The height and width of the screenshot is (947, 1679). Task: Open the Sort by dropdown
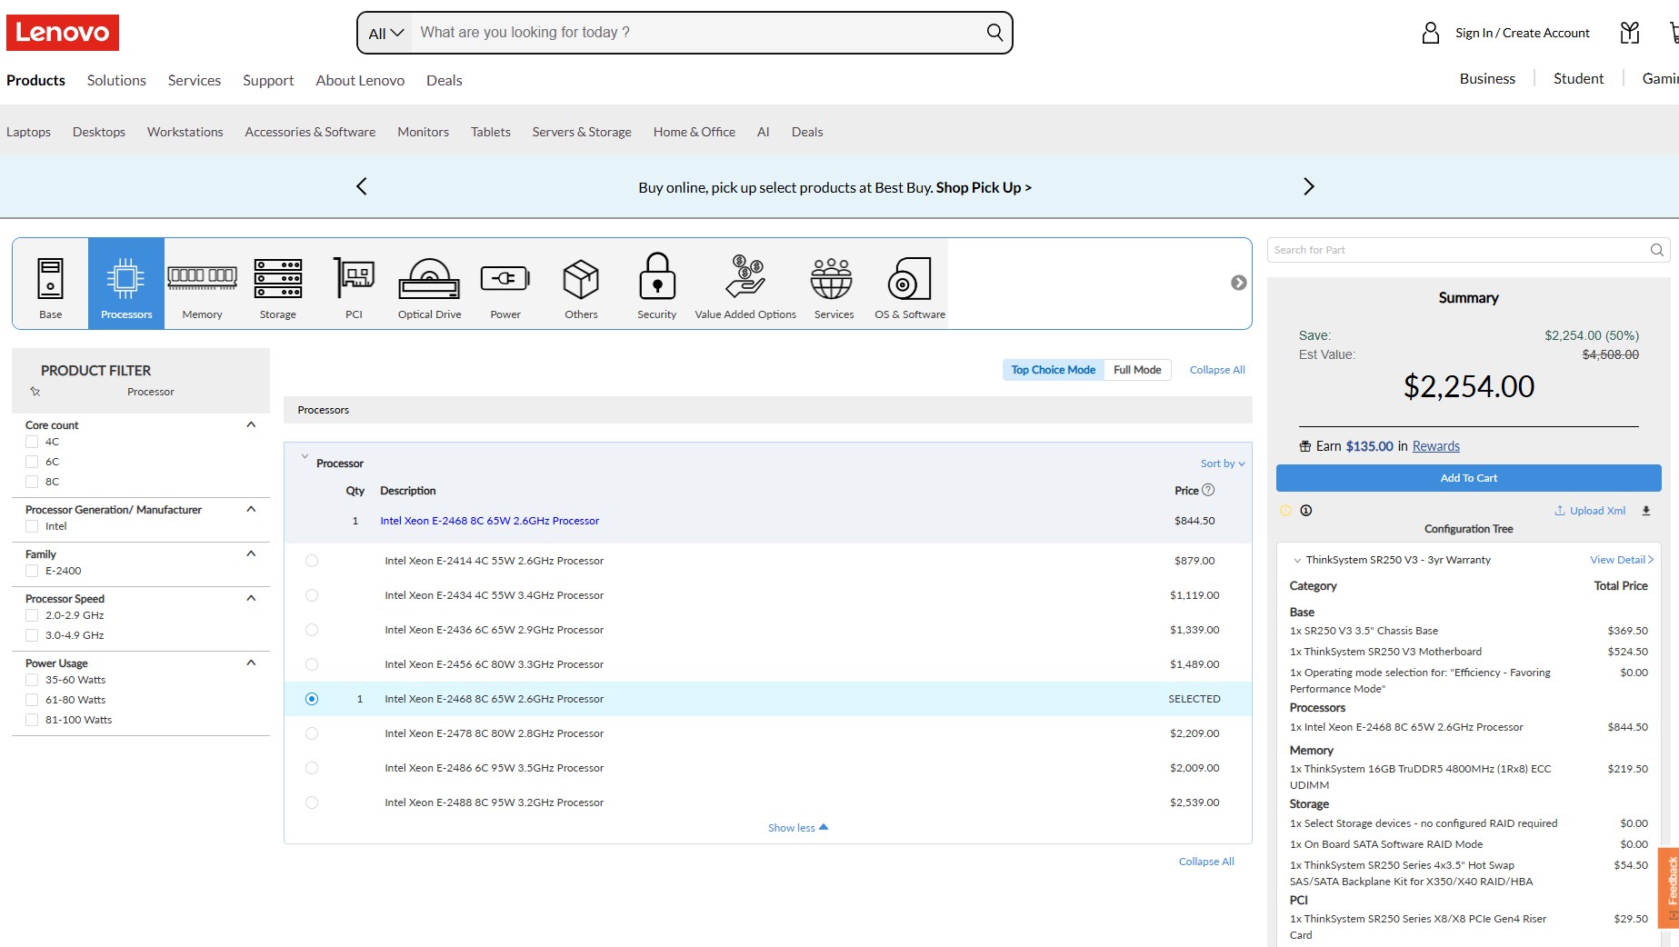point(1222,464)
